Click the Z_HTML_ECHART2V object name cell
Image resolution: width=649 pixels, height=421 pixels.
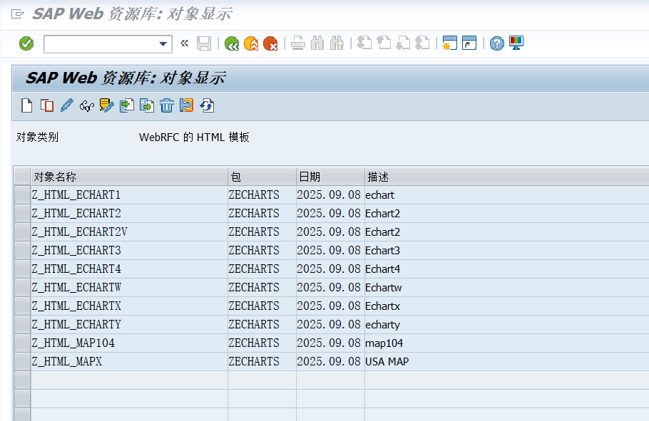129,232
